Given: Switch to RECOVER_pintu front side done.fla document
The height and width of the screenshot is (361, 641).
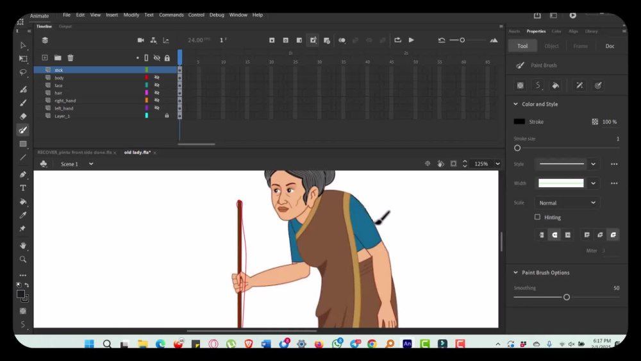Looking at the screenshot, I should [74, 152].
